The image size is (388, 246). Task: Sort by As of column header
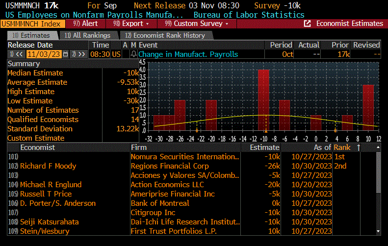(322, 148)
